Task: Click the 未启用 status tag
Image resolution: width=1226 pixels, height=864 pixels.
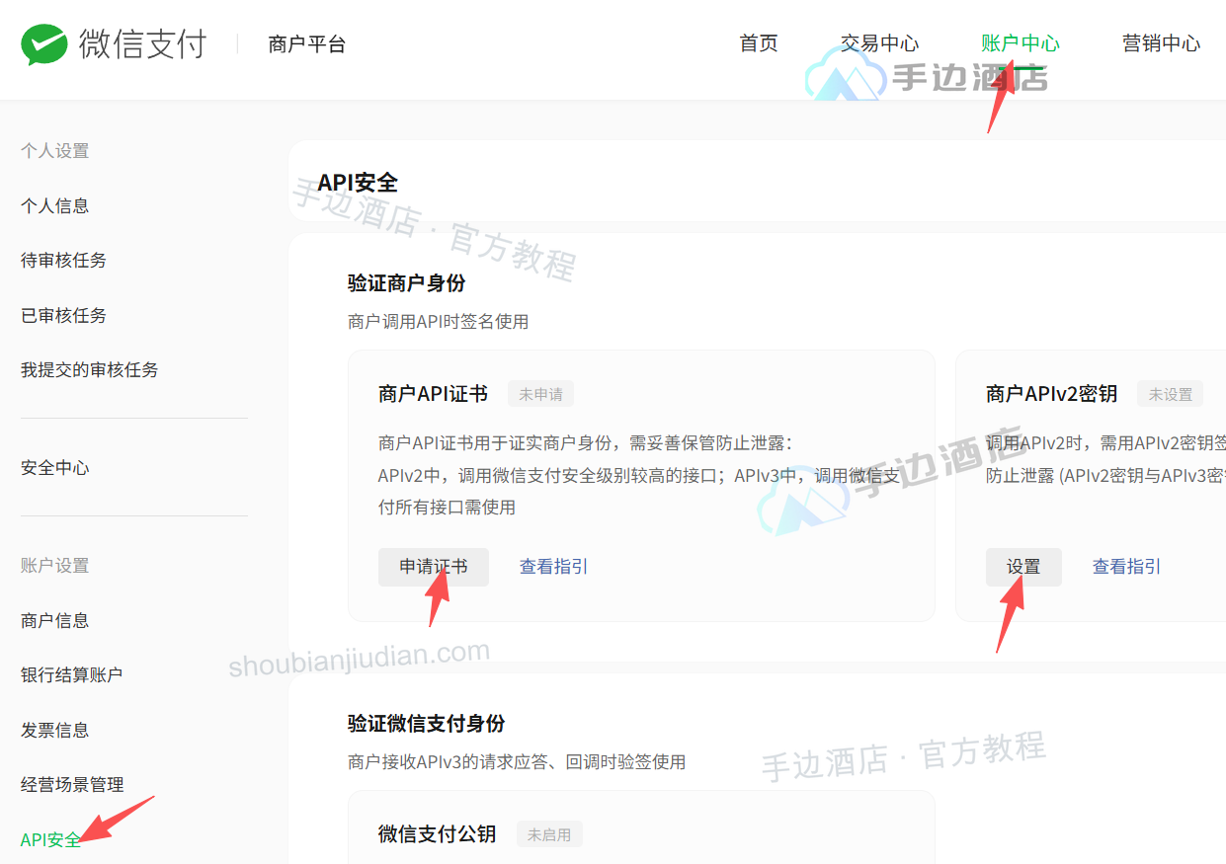Action: [x=549, y=834]
